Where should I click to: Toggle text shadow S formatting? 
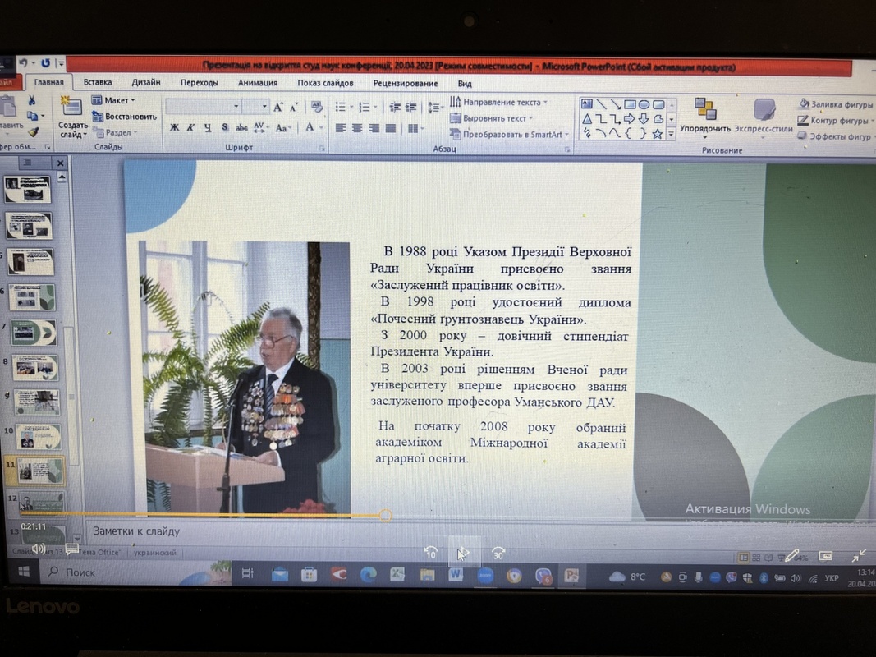(225, 127)
